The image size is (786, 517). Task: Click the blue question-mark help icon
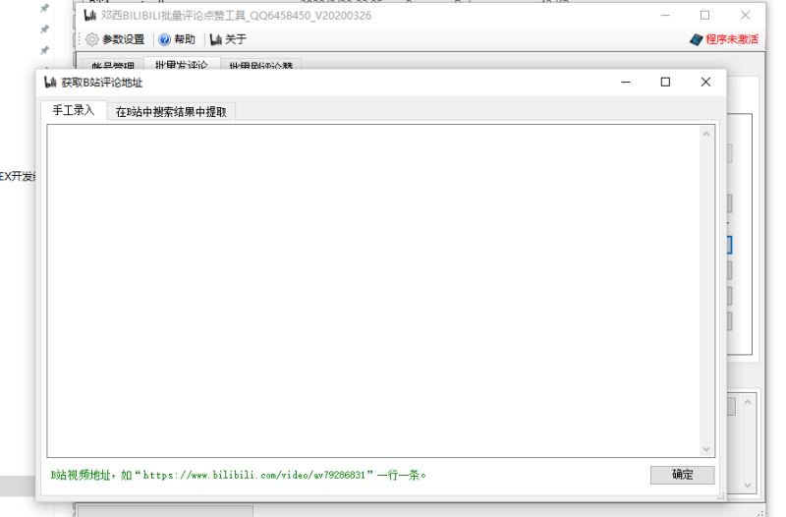(164, 39)
